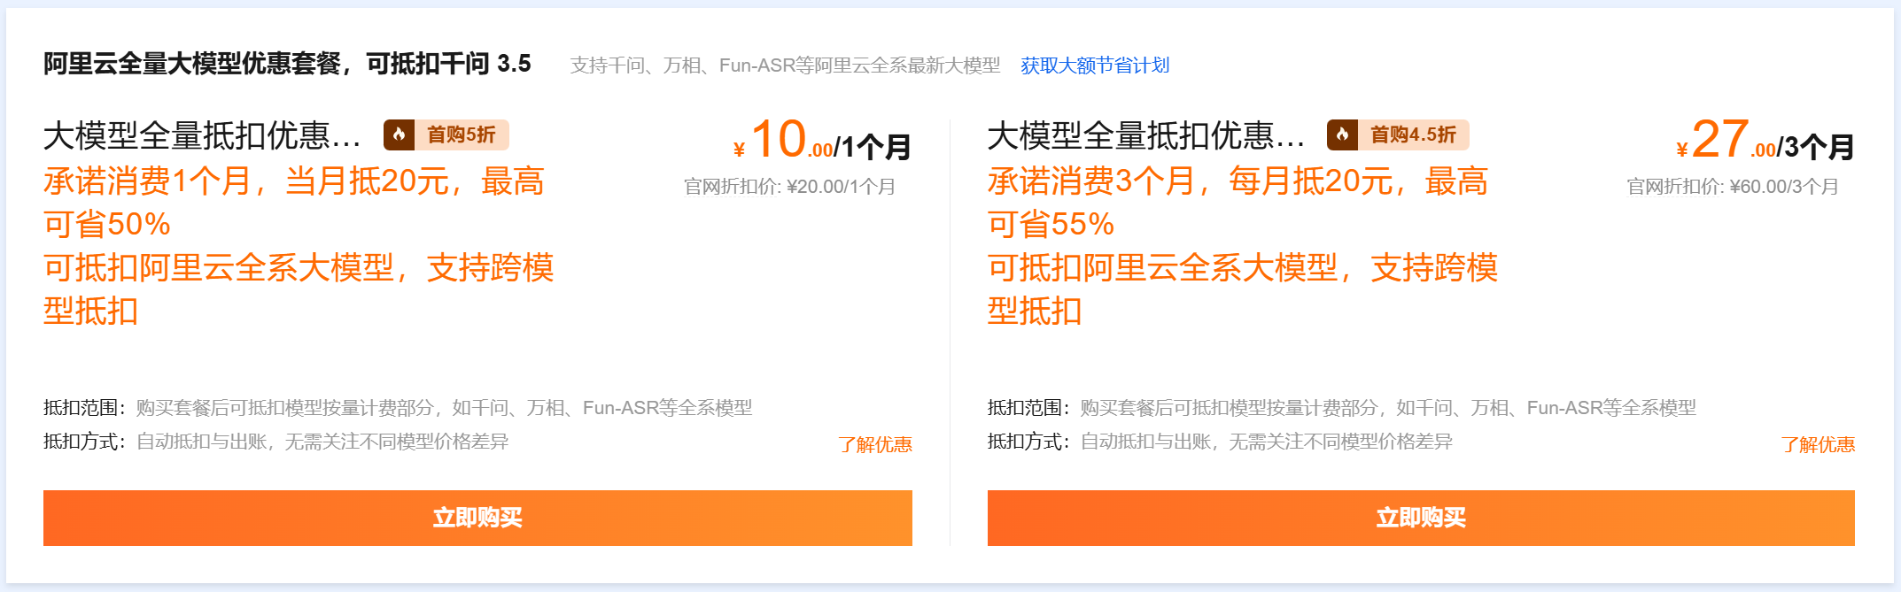Click 官网折扣价: ¥60.00/3个月 text
Image resolution: width=1901 pixels, height=592 pixels.
tap(1733, 187)
